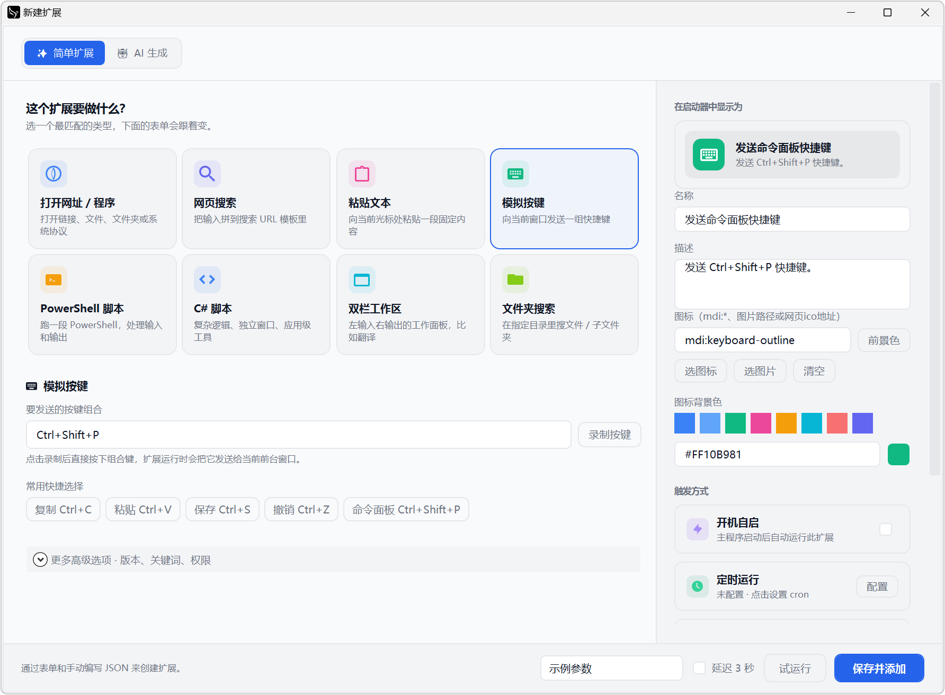Click the app logo in title bar
The height and width of the screenshot is (695, 945).
click(13, 12)
